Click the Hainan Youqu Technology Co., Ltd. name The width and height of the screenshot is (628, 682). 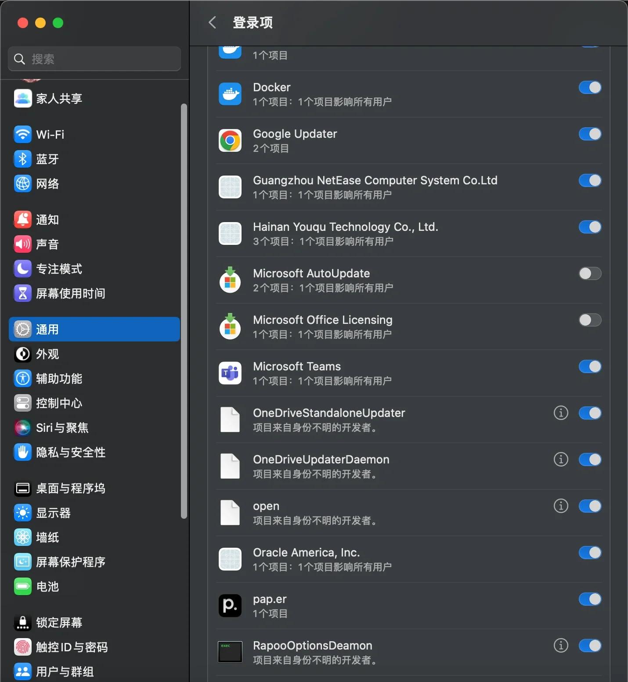[x=346, y=227]
